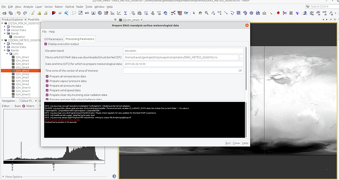The width and height of the screenshot is (339, 180).
Task: Click the Undo arrow toolbar icon
Action: pos(19,13)
